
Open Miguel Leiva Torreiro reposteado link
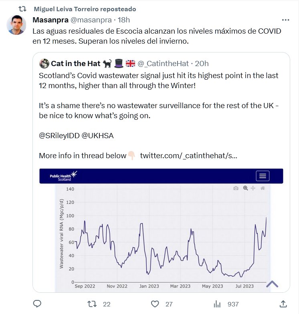[85, 9]
